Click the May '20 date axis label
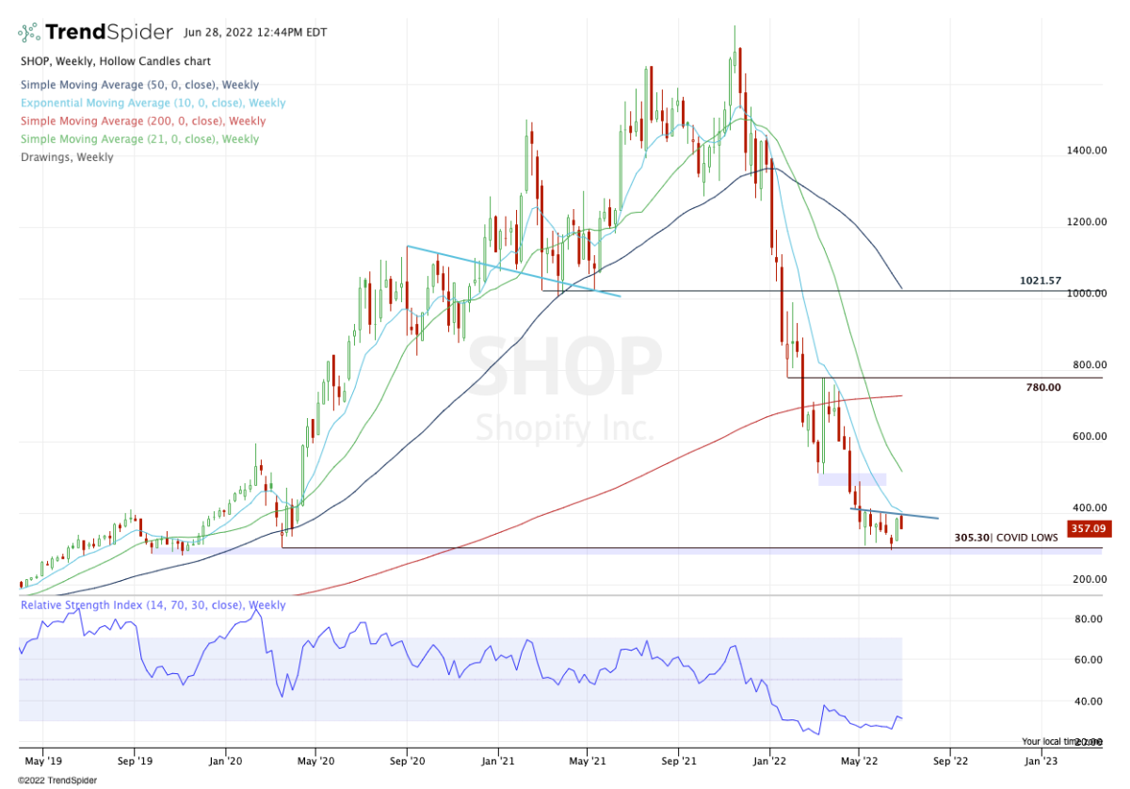 coord(316,759)
